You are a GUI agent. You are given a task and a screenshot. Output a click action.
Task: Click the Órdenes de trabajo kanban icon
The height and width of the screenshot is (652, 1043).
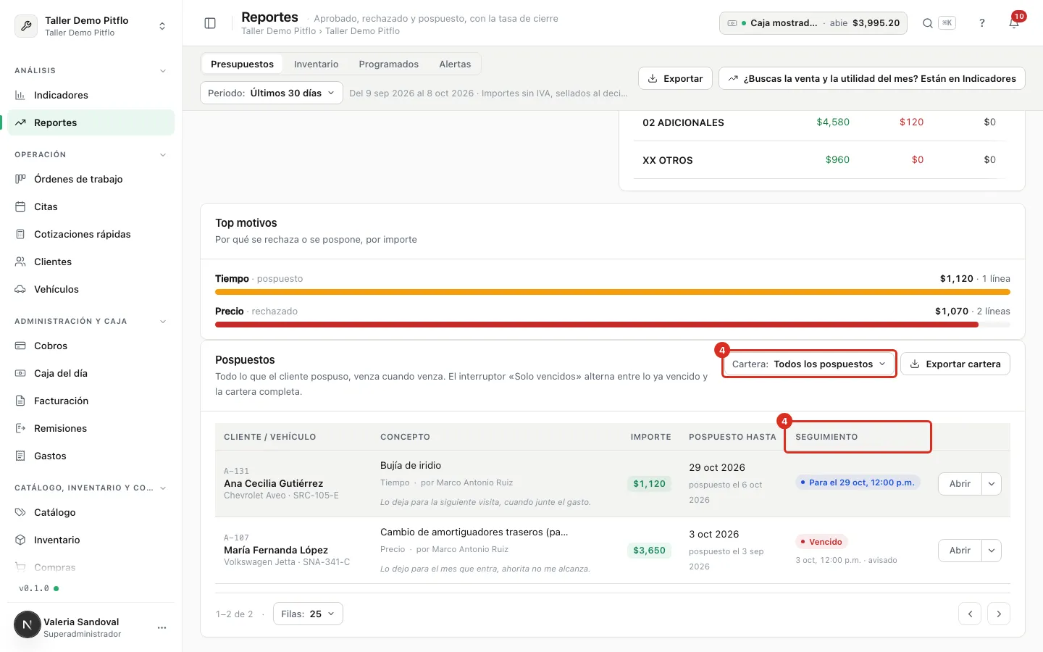[20, 179]
